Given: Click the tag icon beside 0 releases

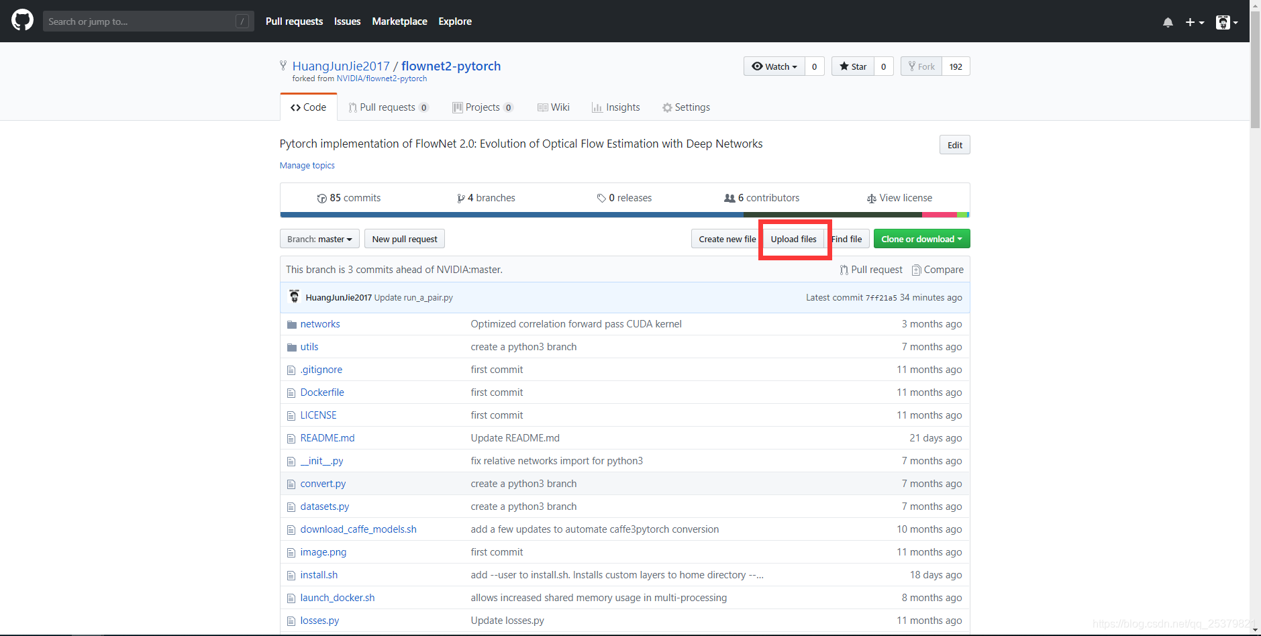Looking at the screenshot, I should click(601, 199).
